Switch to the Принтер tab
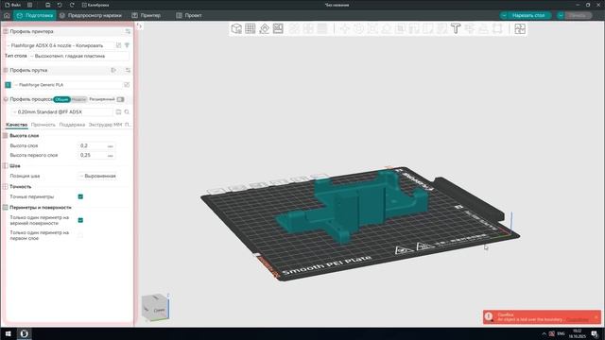This screenshot has width=605, height=340. [x=146, y=15]
